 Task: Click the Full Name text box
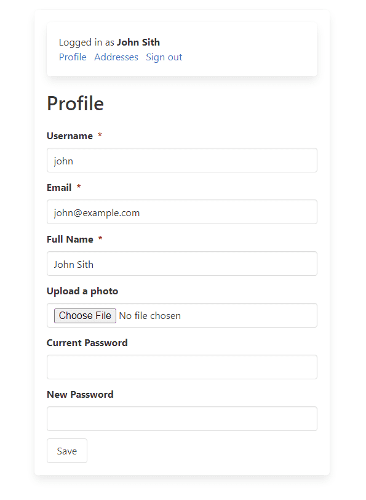(x=182, y=264)
